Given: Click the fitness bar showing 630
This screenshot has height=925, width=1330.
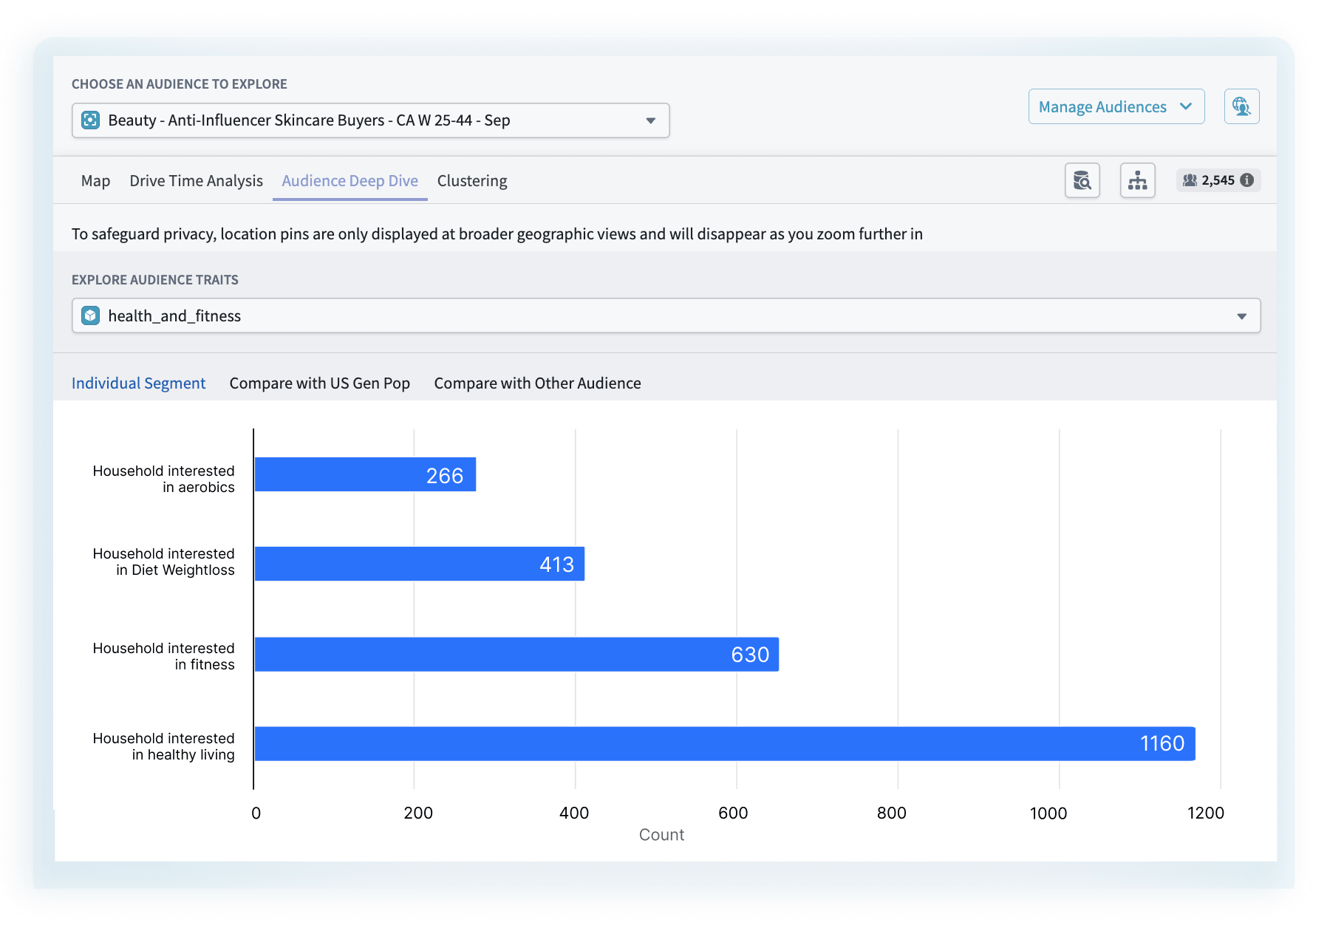Looking at the screenshot, I should 516,654.
